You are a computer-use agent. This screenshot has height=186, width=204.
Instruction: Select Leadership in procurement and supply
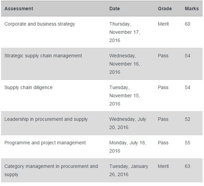click(x=46, y=119)
